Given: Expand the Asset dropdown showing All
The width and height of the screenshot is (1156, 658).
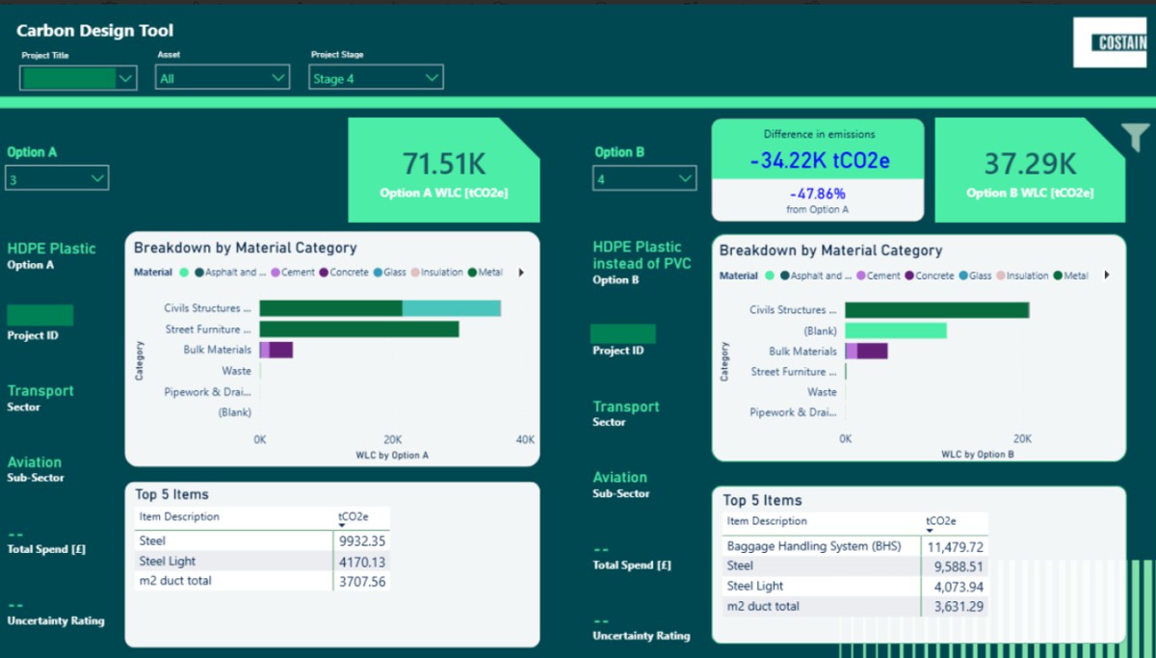Looking at the screenshot, I should [278, 78].
